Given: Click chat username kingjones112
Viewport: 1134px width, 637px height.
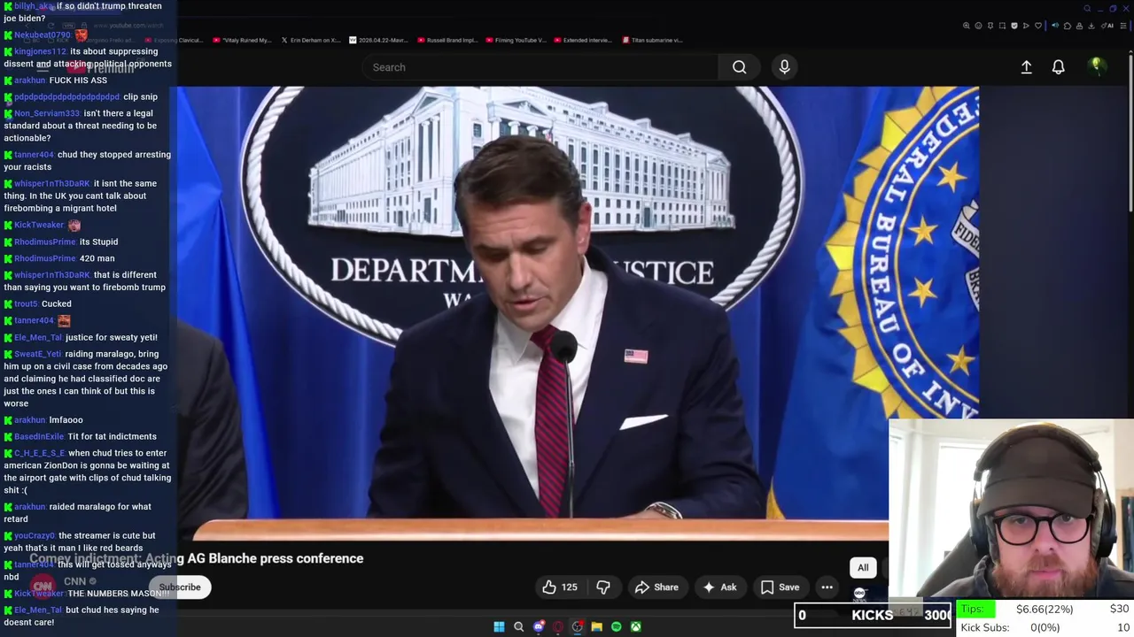Looking at the screenshot, I should [x=40, y=52].
